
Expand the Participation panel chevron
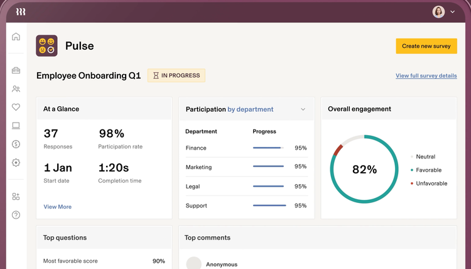pos(303,109)
